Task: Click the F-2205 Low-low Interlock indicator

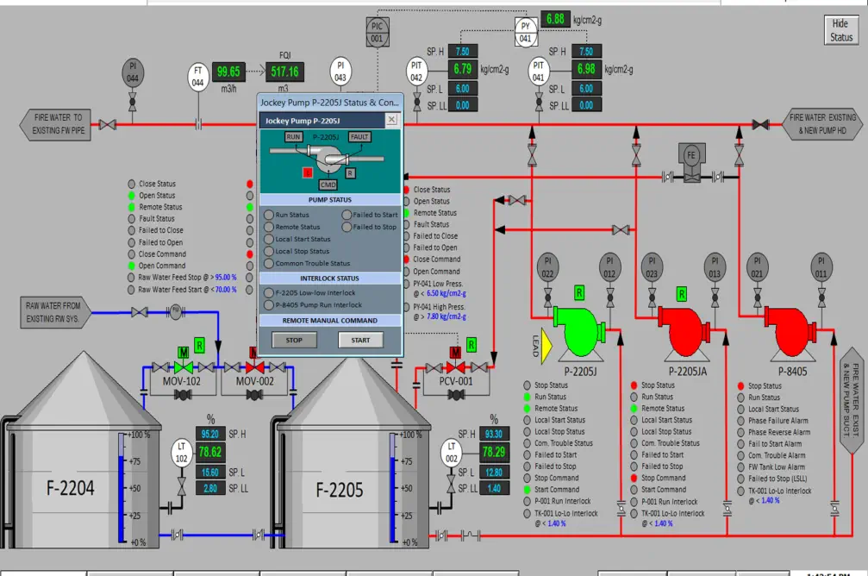Action: tap(269, 292)
